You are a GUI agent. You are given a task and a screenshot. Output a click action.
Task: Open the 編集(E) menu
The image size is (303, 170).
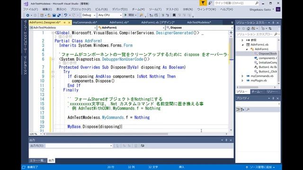[47, 9]
